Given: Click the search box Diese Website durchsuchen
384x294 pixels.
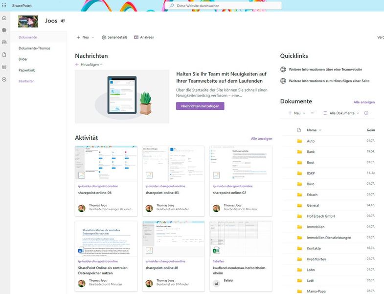Looking at the screenshot, I should (x=224, y=6).
